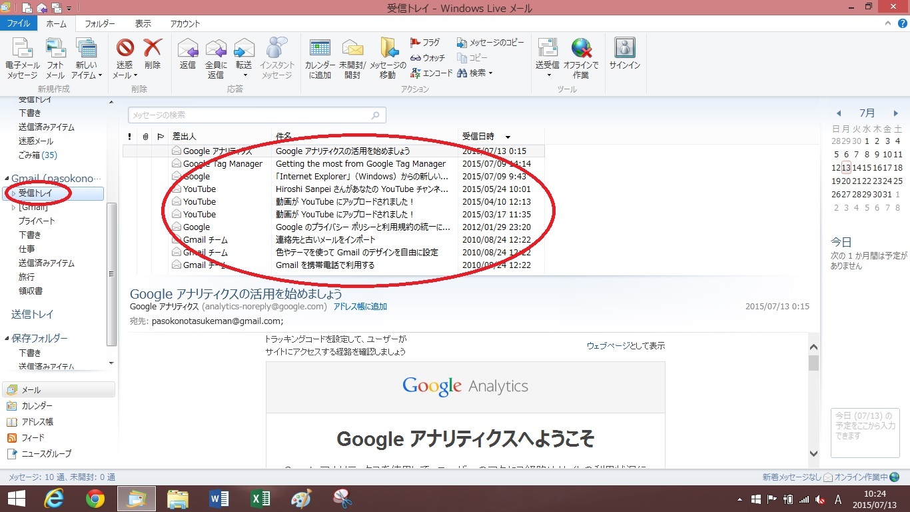Switch to the Home tab

click(56, 23)
